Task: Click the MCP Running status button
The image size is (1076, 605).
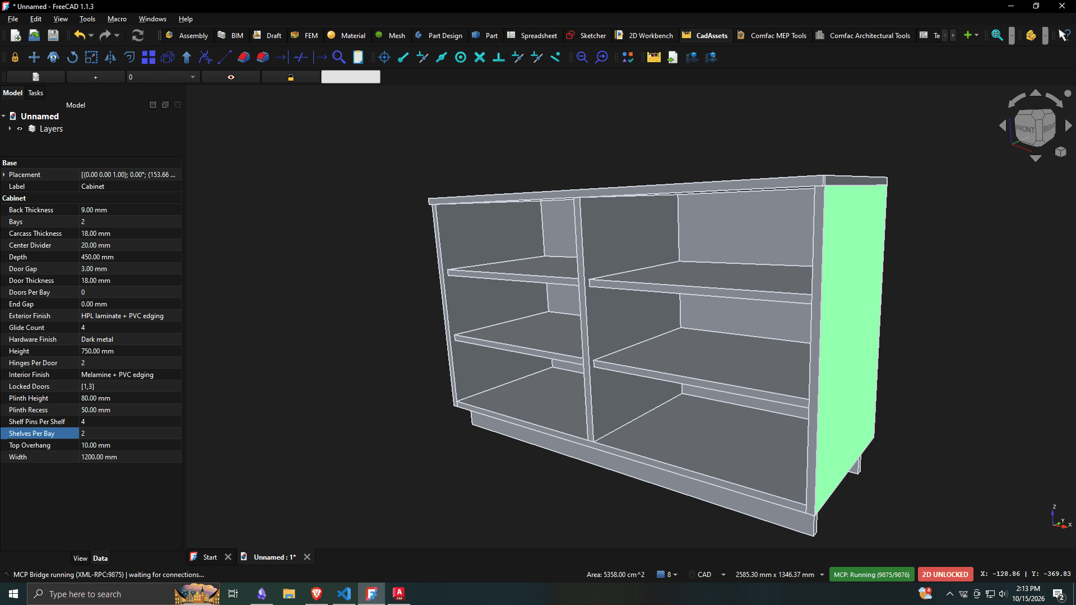Action: click(x=871, y=575)
